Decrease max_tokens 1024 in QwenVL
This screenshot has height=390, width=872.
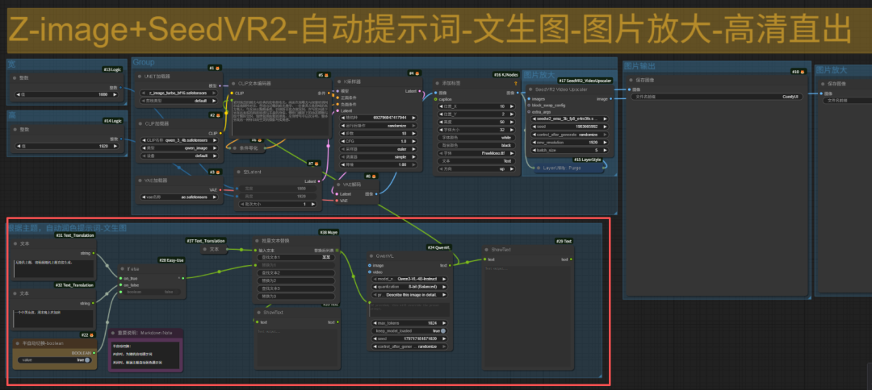tap(374, 323)
